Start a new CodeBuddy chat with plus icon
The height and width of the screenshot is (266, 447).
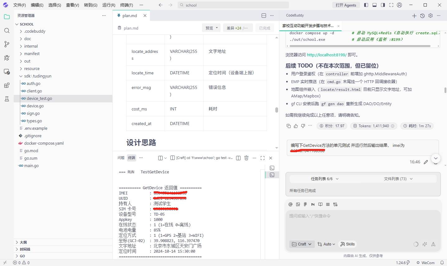(414, 16)
